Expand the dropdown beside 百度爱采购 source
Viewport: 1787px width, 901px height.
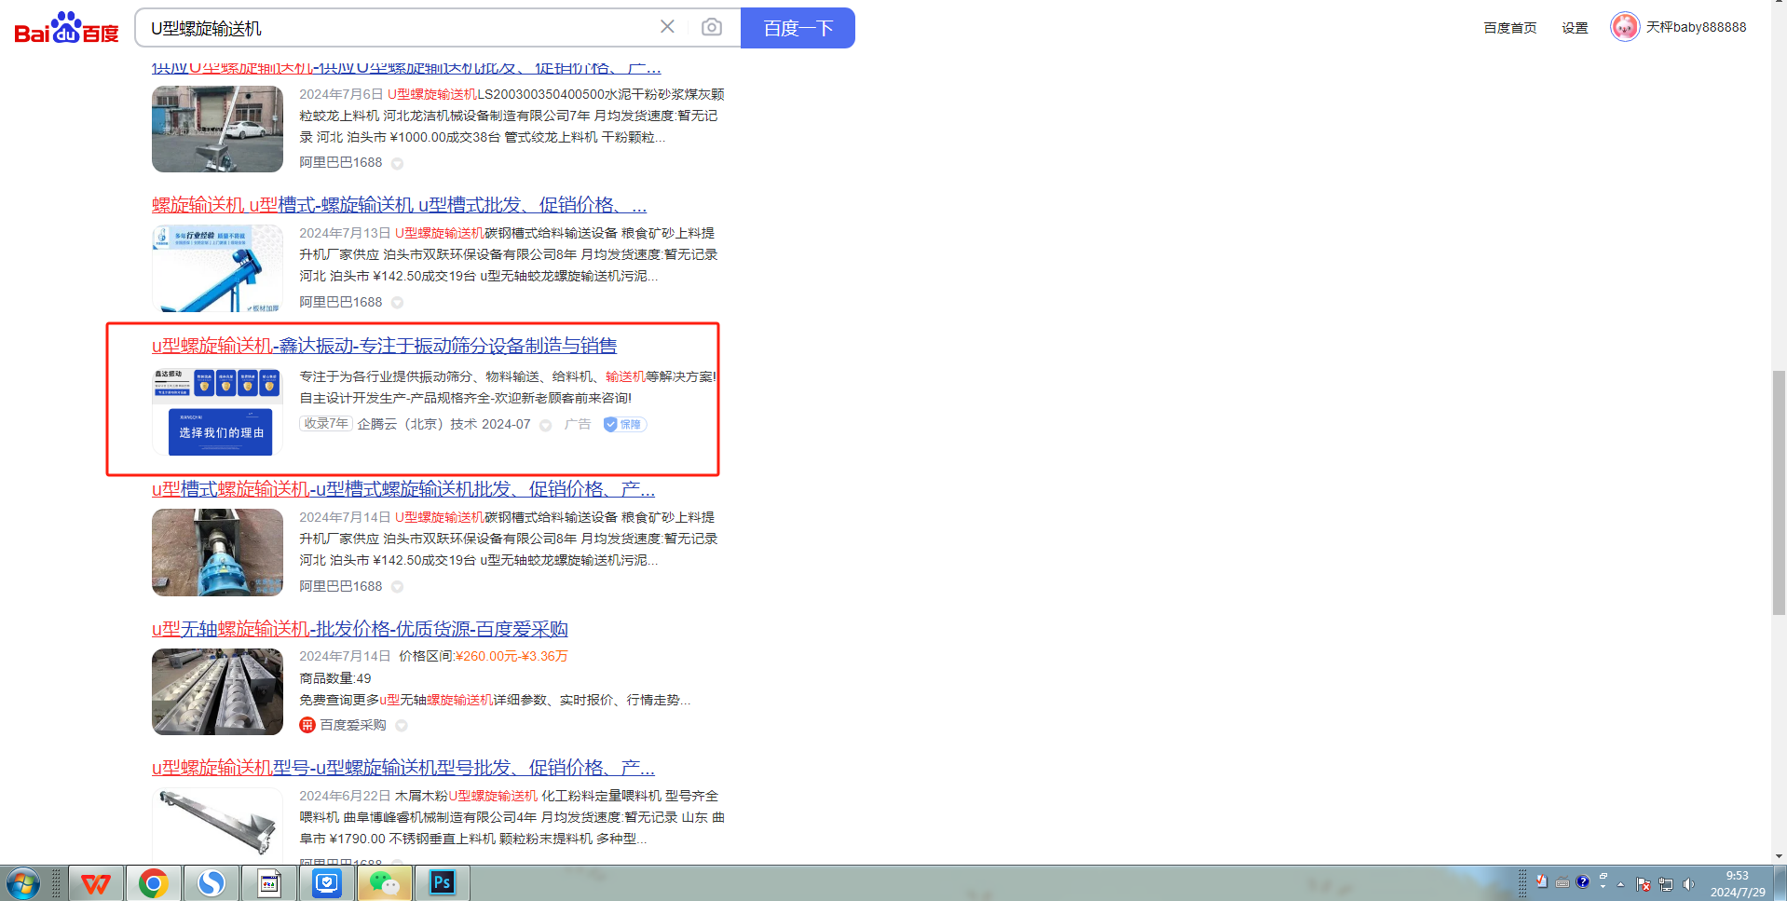pos(402,726)
